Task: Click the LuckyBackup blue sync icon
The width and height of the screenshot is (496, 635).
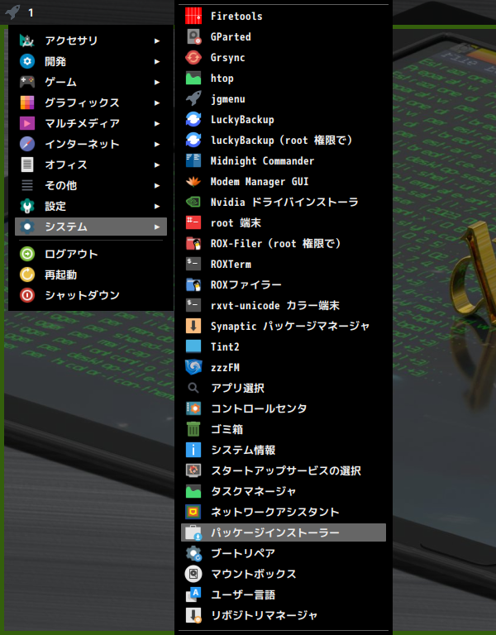Action: [x=193, y=119]
